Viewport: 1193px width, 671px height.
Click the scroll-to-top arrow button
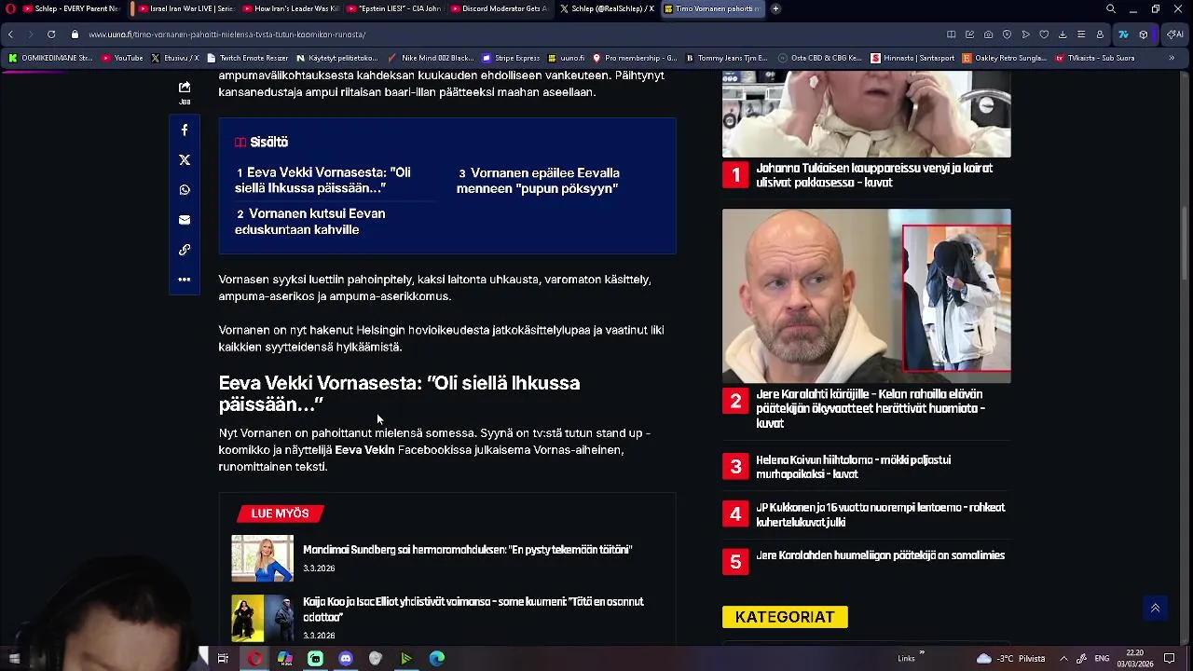pos(1155,608)
